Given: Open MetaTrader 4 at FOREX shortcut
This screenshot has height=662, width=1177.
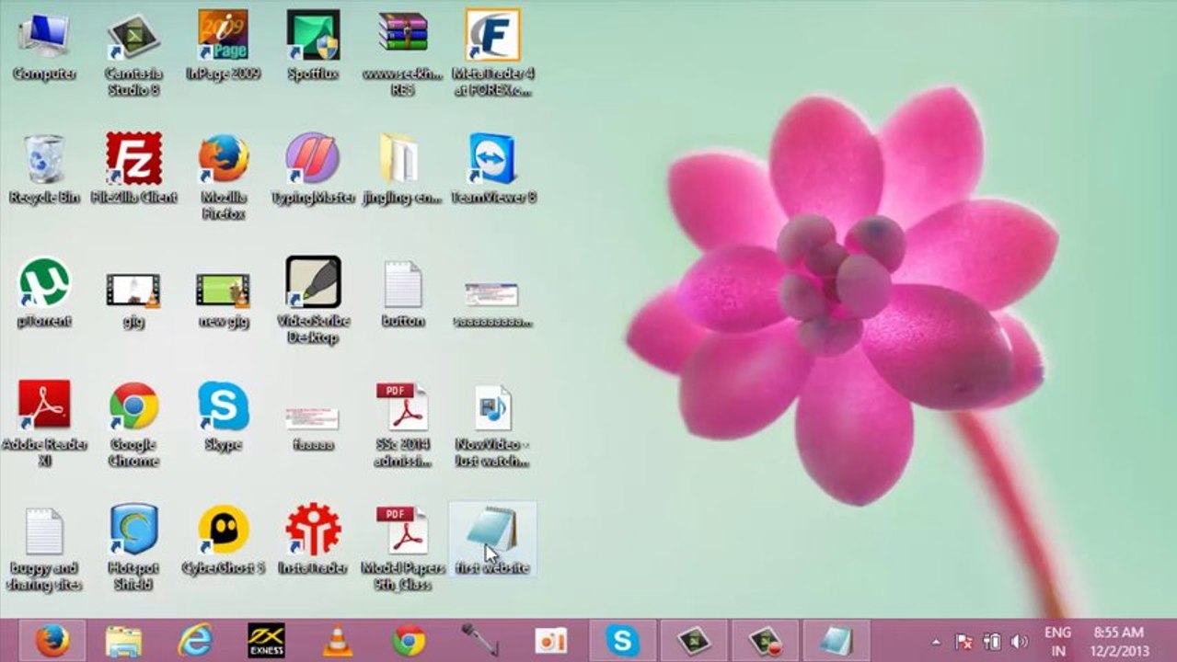Looking at the screenshot, I should [x=492, y=53].
